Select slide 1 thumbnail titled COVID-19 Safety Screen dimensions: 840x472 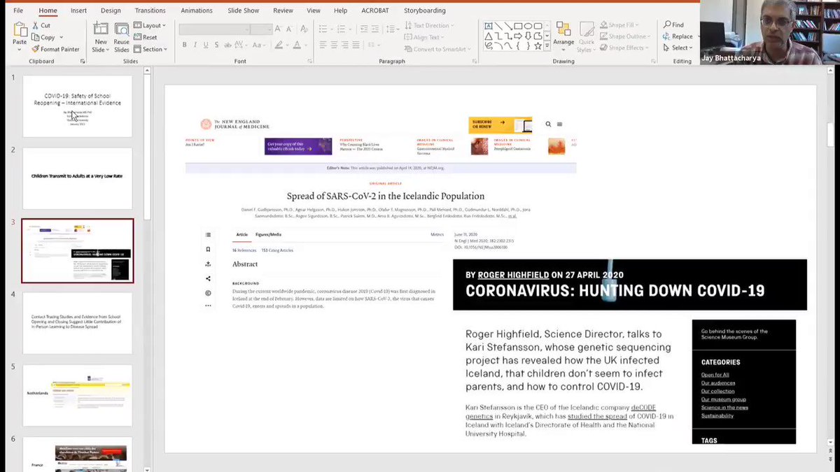point(77,106)
